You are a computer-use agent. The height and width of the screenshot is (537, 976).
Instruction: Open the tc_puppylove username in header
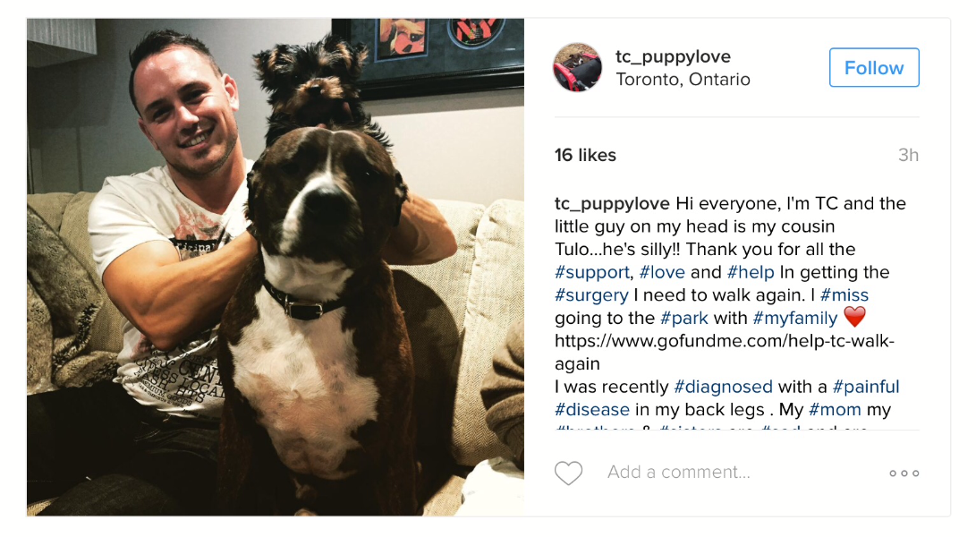click(673, 56)
